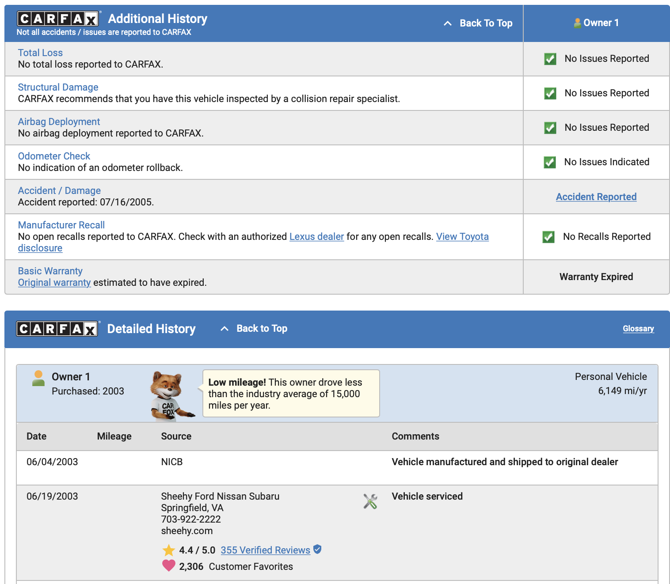Screen dimensions: 670x584
Task: Click the Purchased: 2003 text
Action: (x=88, y=391)
